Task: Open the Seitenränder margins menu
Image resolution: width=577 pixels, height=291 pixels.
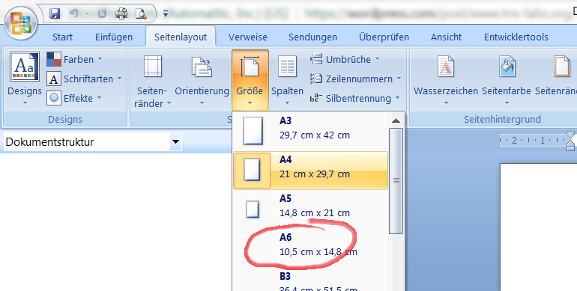Action: 152,81
